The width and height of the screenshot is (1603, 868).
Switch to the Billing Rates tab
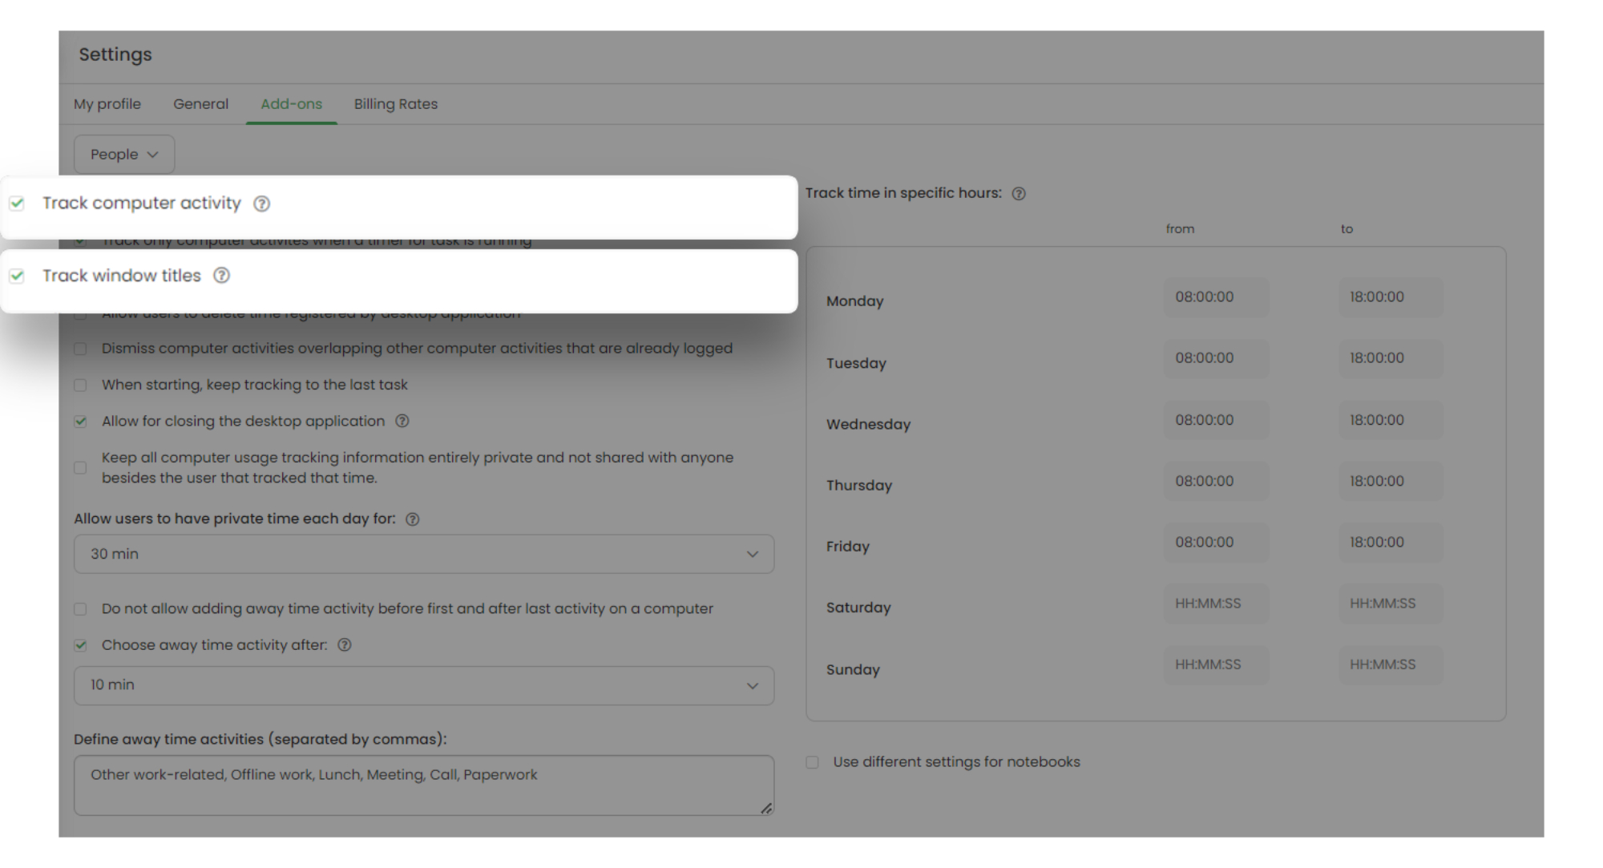[x=395, y=104]
